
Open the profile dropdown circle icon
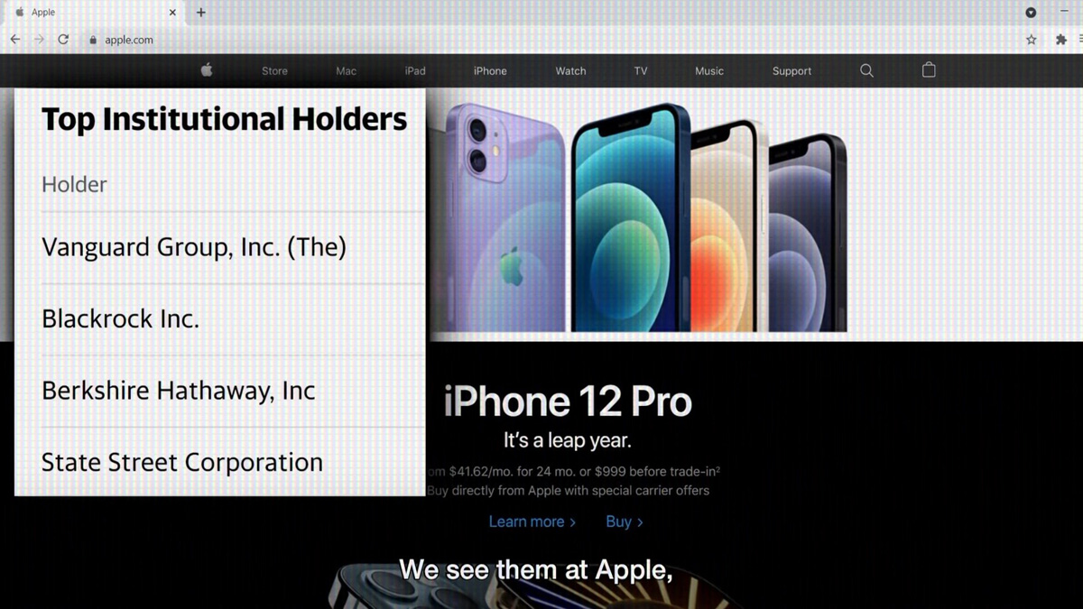[x=1031, y=13]
